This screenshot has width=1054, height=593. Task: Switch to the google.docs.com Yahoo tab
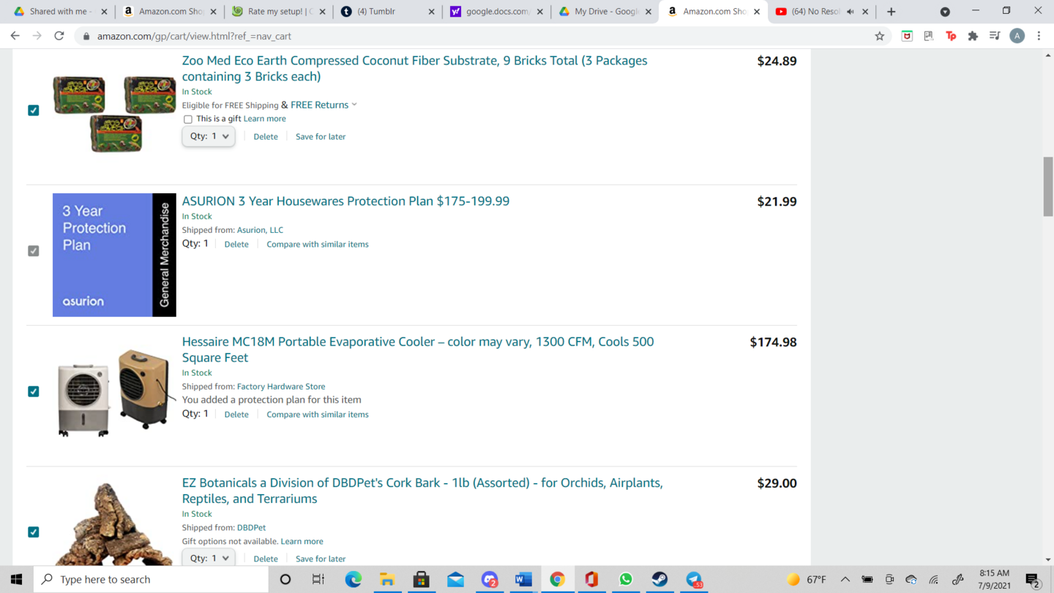pyautogui.click(x=498, y=12)
